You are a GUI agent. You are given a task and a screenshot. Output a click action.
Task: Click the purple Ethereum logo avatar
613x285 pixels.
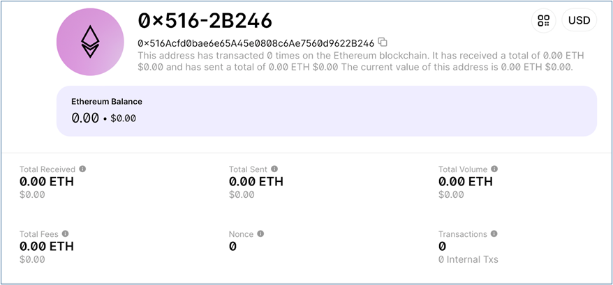[90, 42]
